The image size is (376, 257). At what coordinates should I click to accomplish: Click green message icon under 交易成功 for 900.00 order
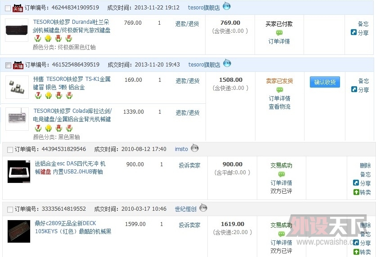(282, 174)
